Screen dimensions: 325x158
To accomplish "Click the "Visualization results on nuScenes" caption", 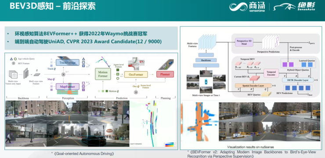I will click(251, 147).
